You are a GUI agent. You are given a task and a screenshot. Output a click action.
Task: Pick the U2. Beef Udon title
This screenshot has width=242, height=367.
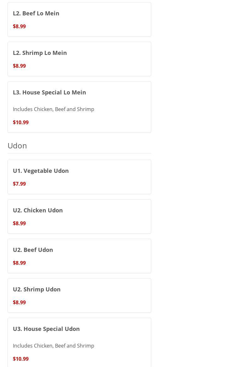pyautogui.click(x=33, y=250)
